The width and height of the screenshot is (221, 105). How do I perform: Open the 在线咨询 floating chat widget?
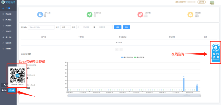216,52
